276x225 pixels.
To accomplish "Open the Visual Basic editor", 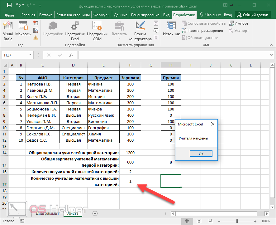I will click(8, 31).
